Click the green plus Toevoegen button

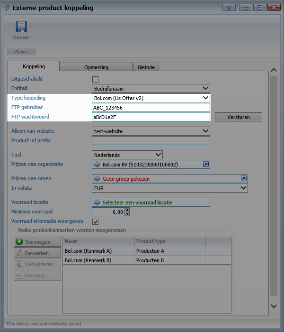(x=37, y=242)
